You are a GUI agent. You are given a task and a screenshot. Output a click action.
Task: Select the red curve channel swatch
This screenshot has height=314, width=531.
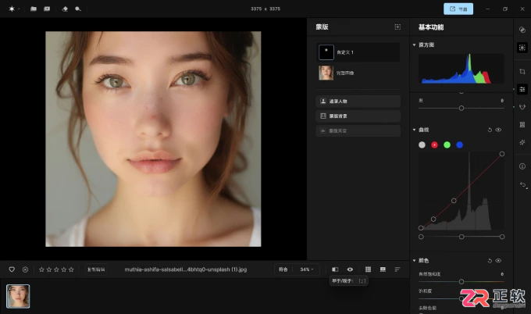coord(434,145)
